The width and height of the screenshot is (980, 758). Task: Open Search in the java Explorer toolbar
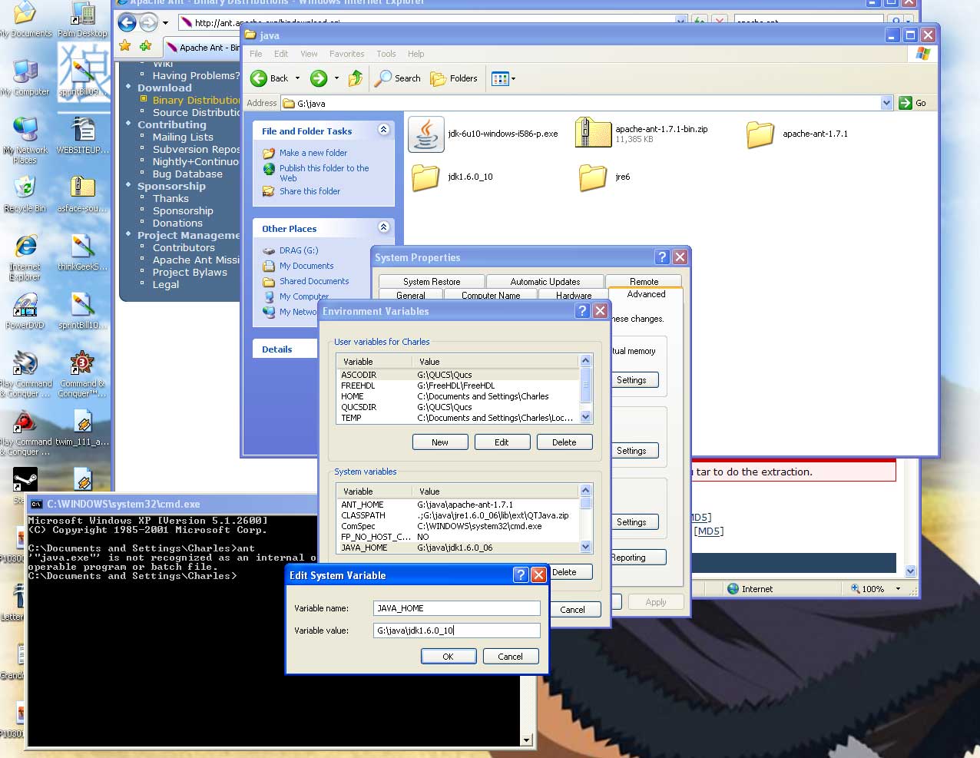pos(398,78)
